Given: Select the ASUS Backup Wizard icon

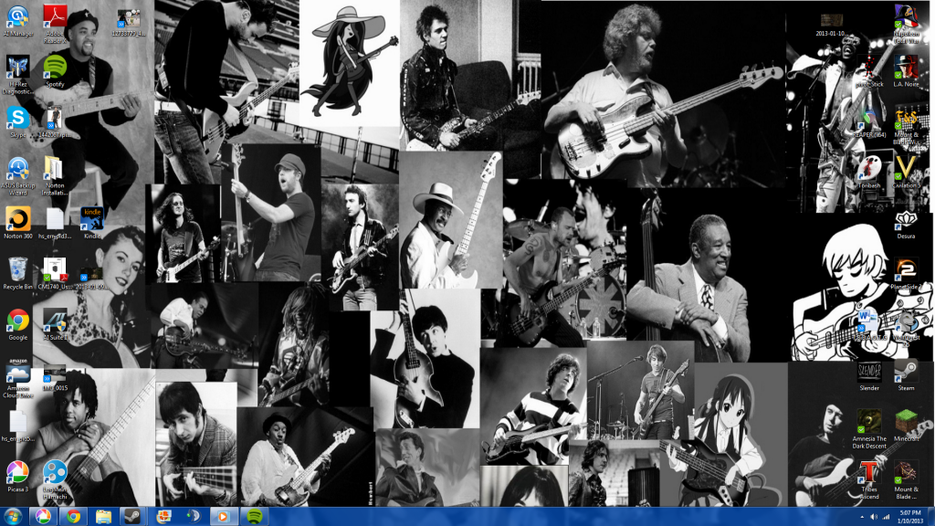Looking at the screenshot, I should [18, 175].
